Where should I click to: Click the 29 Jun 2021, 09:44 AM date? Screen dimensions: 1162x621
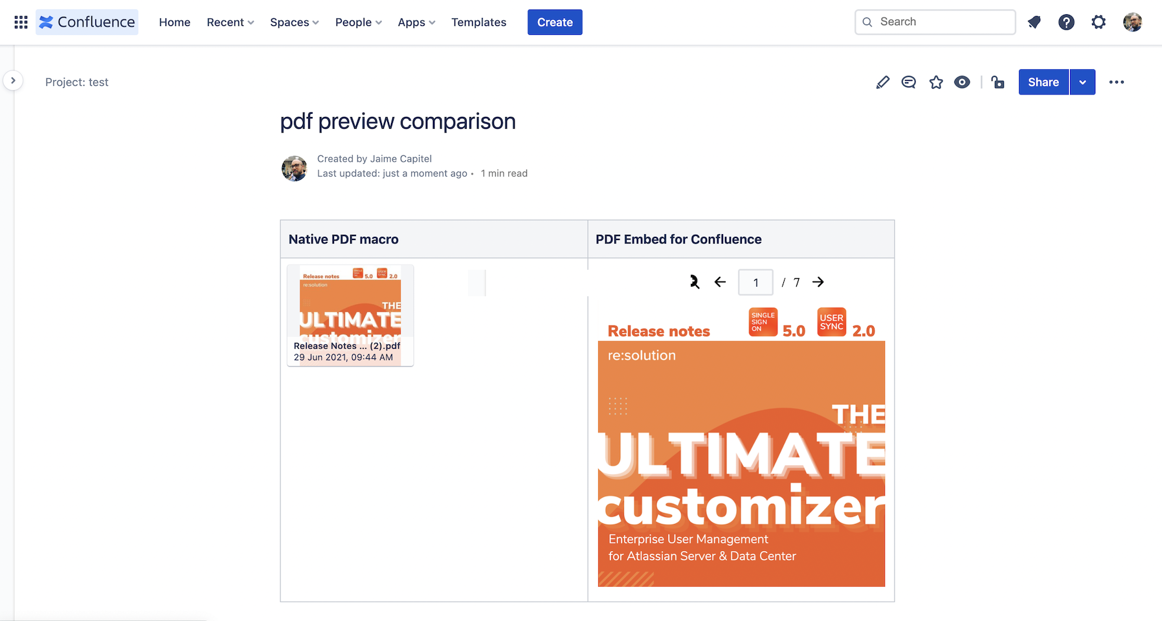point(343,357)
